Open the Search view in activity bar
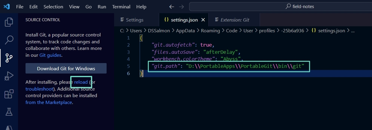The image size is (372, 130). (x=9, y=39)
